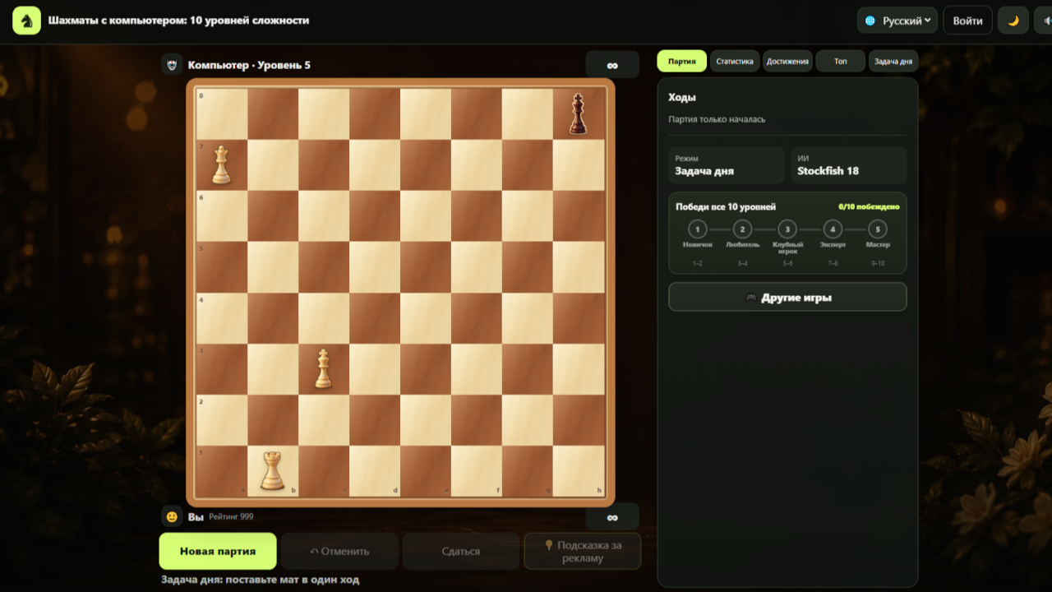Click the page title Шахматы с компьютером
This screenshot has width=1052, height=592.
[179, 20]
